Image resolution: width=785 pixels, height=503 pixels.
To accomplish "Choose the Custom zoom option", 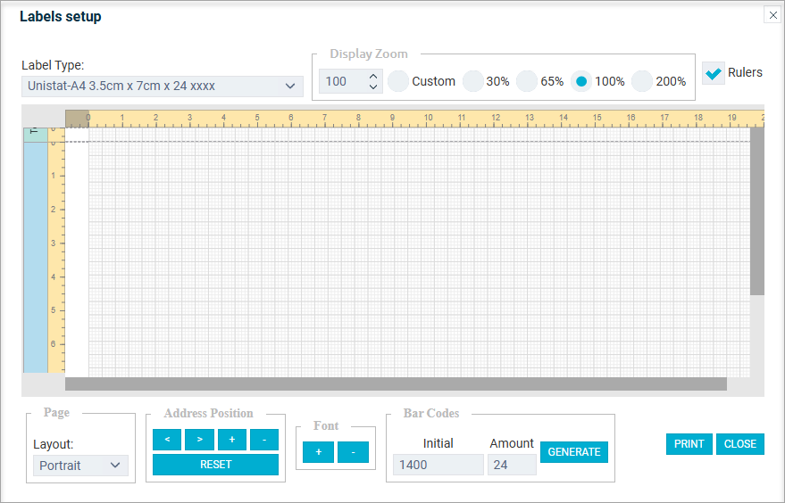I will pyautogui.click(x=398, y=81).
